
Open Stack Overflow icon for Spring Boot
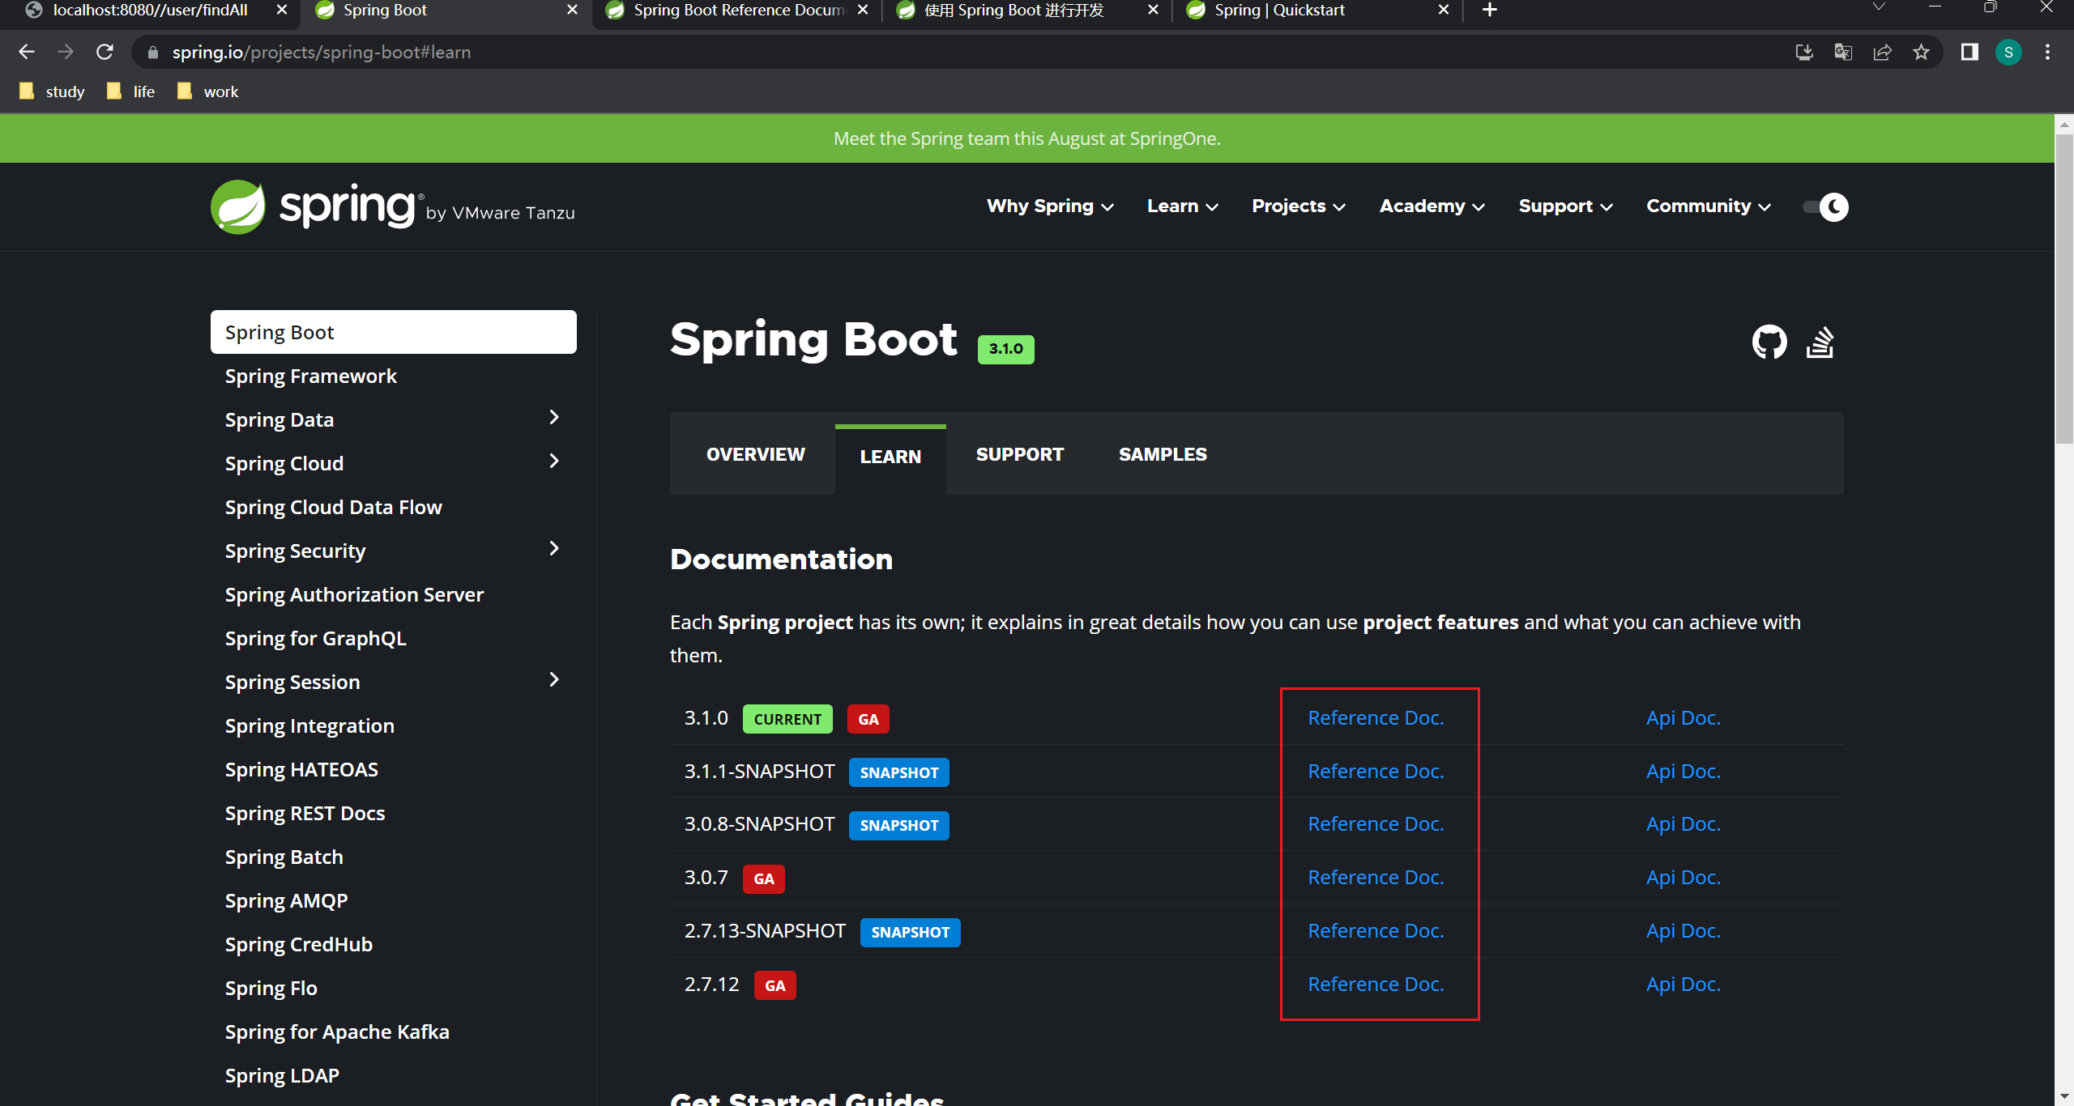click(1820, 342)
